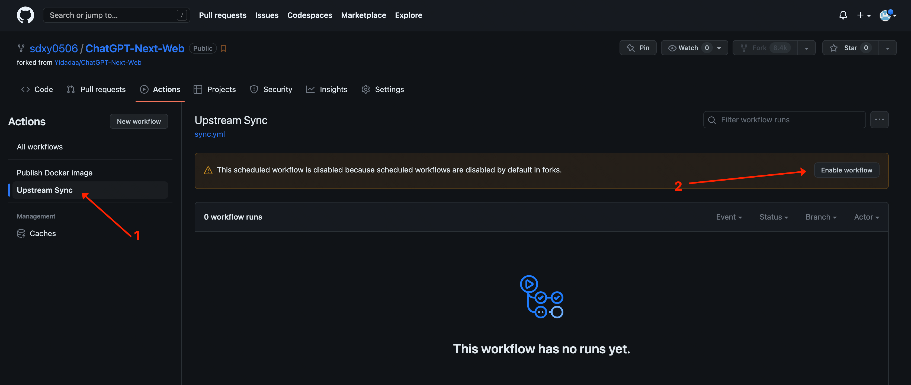Expand the Actor filter dropdown

867,217
